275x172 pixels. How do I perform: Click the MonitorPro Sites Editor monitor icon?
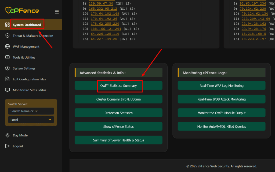click(x=8, y=90)
